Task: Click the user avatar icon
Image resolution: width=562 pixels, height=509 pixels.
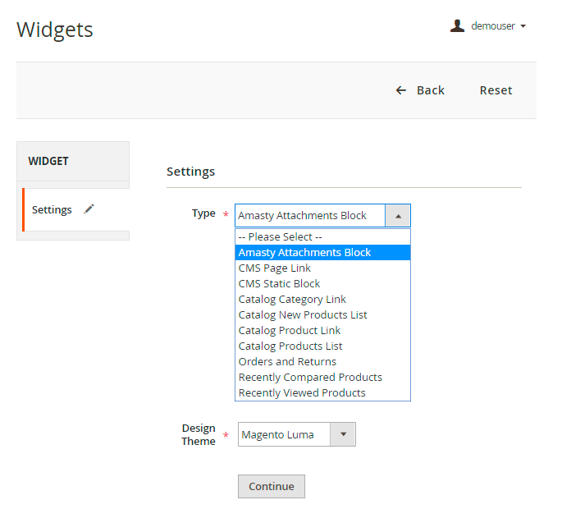Action: (458, 26)
